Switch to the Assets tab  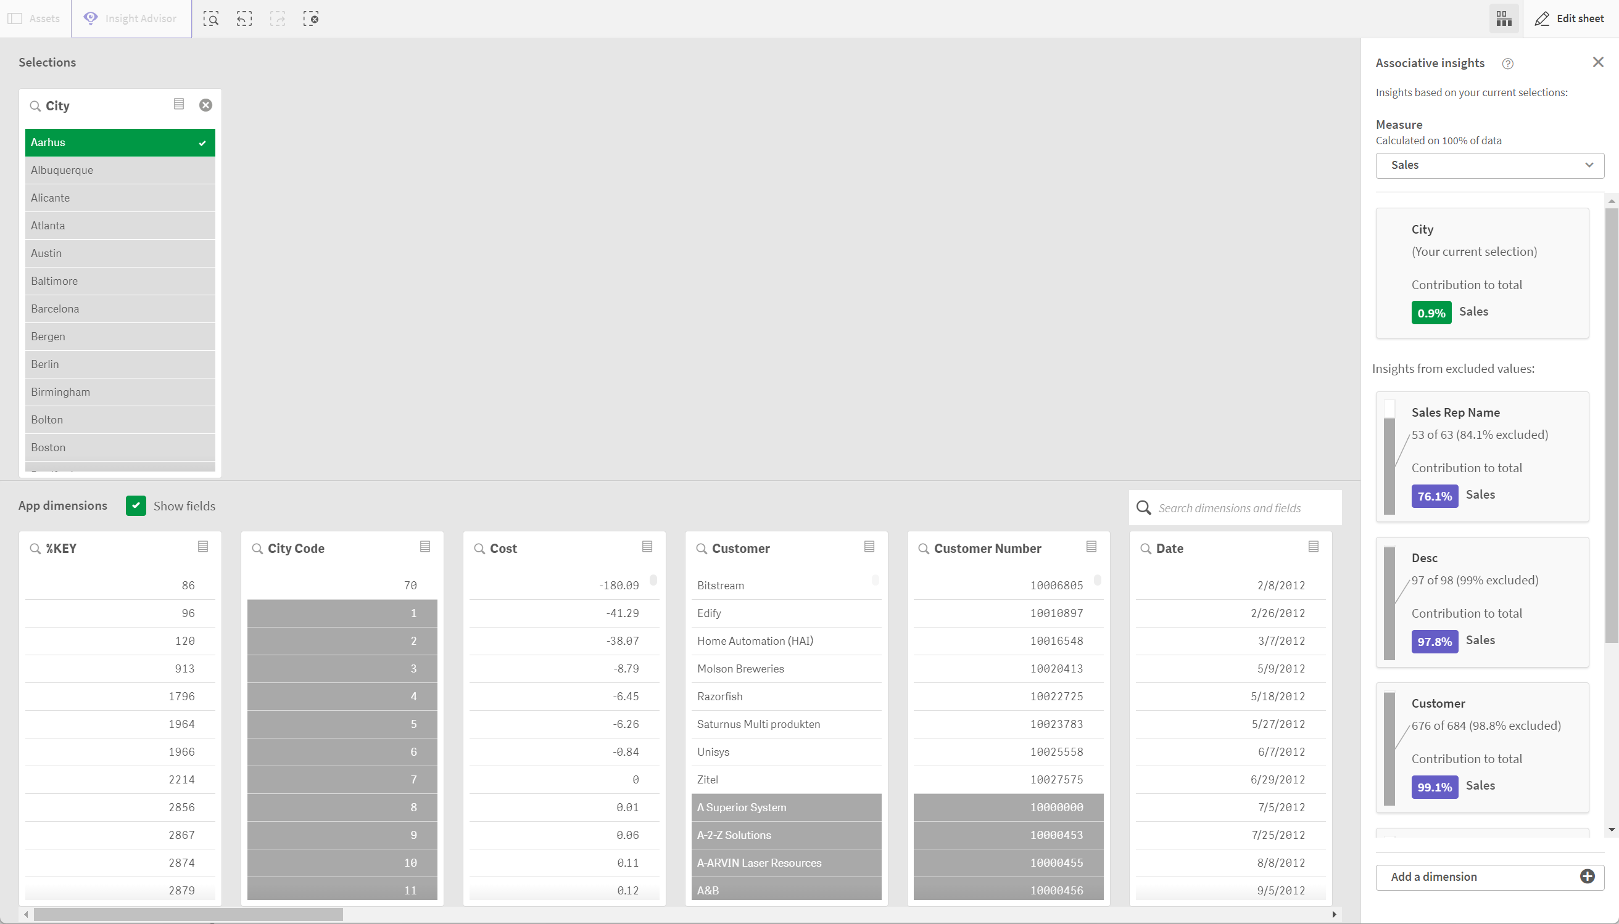[35, 19]
